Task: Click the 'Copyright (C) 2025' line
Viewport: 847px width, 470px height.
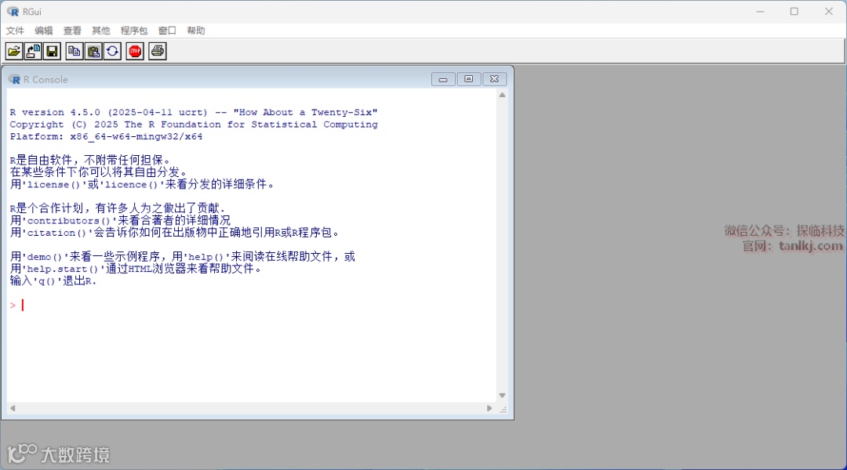Action: pyautogui.click(x=194, y=125)
